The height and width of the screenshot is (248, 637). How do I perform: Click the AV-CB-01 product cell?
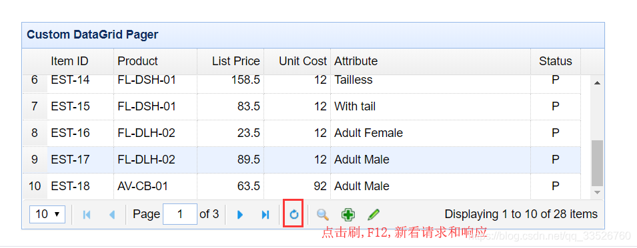pos(155,186)
